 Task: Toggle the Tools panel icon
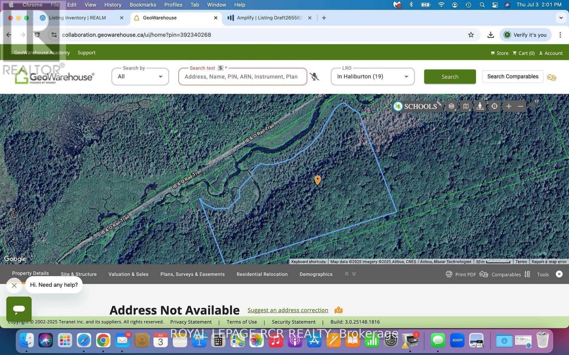click(527, 274)
